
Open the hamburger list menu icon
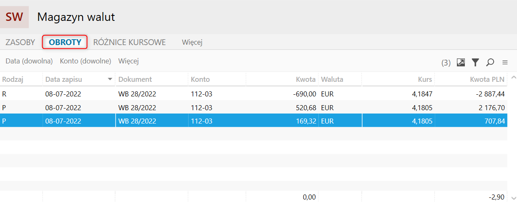(x=505, y=63)
